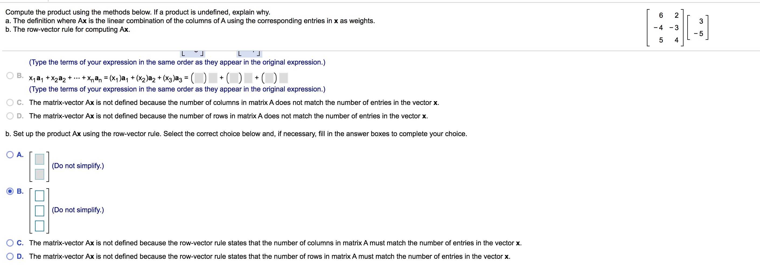Select option D about row-vector rule rows

click(10, 256)
